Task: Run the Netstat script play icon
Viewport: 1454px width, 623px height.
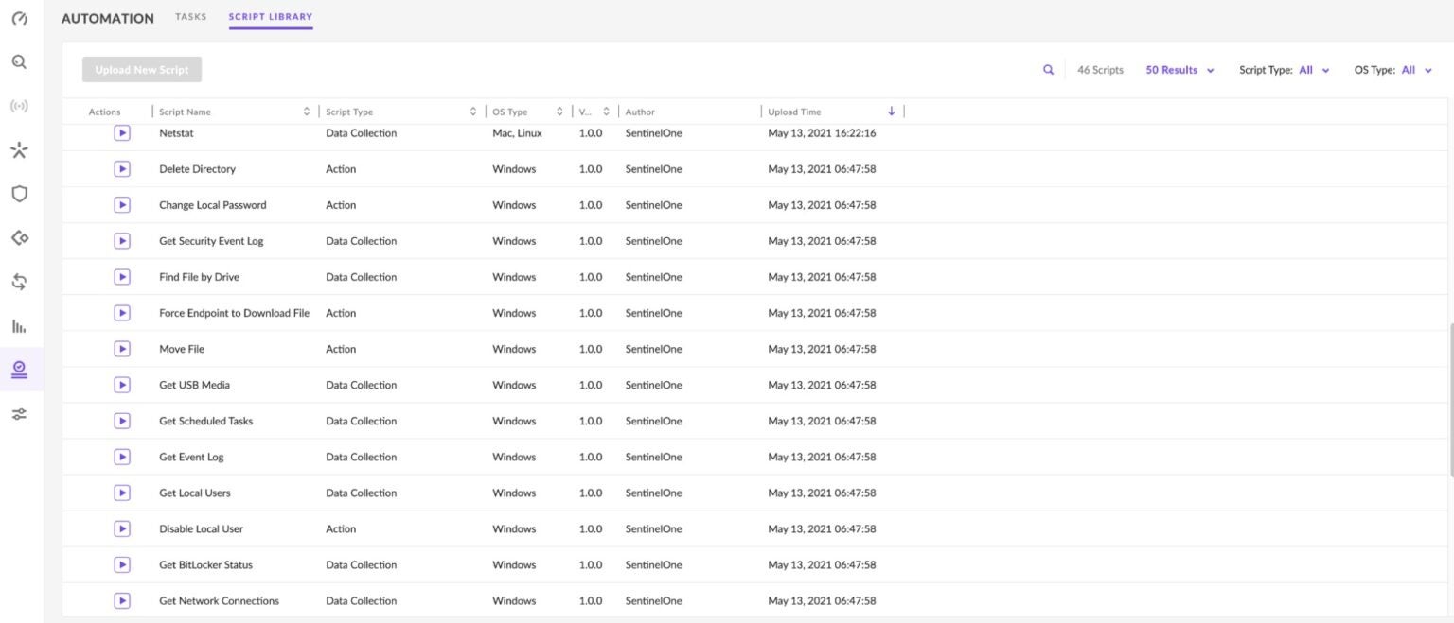Action: pyautogui.click(x=122, y=133)
